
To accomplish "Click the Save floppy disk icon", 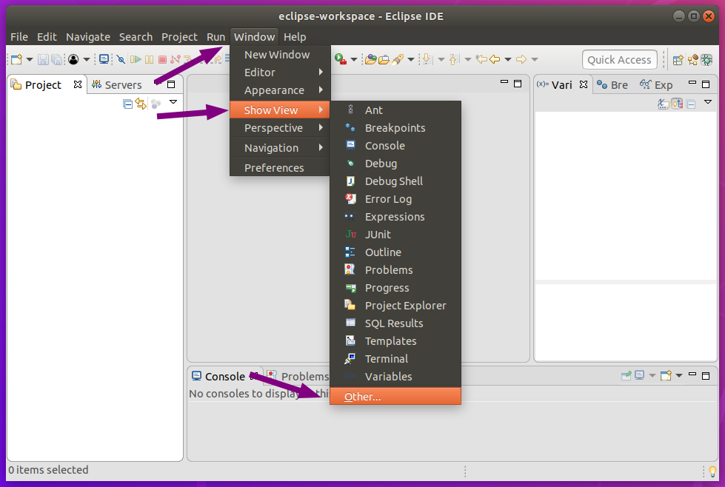I will point(43,59).
